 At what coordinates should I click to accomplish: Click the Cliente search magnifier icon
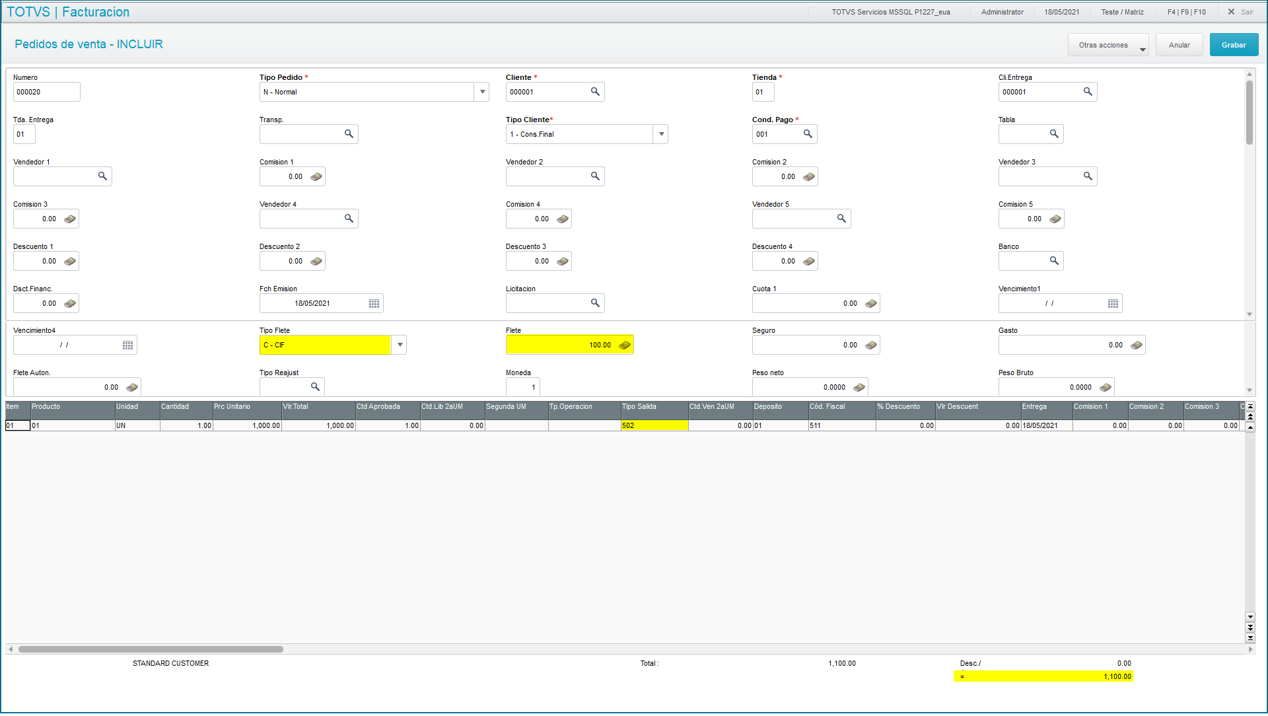[595, 92]
